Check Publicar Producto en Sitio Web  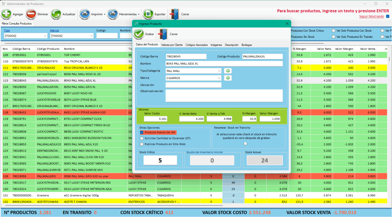click(x=142, y=144)
